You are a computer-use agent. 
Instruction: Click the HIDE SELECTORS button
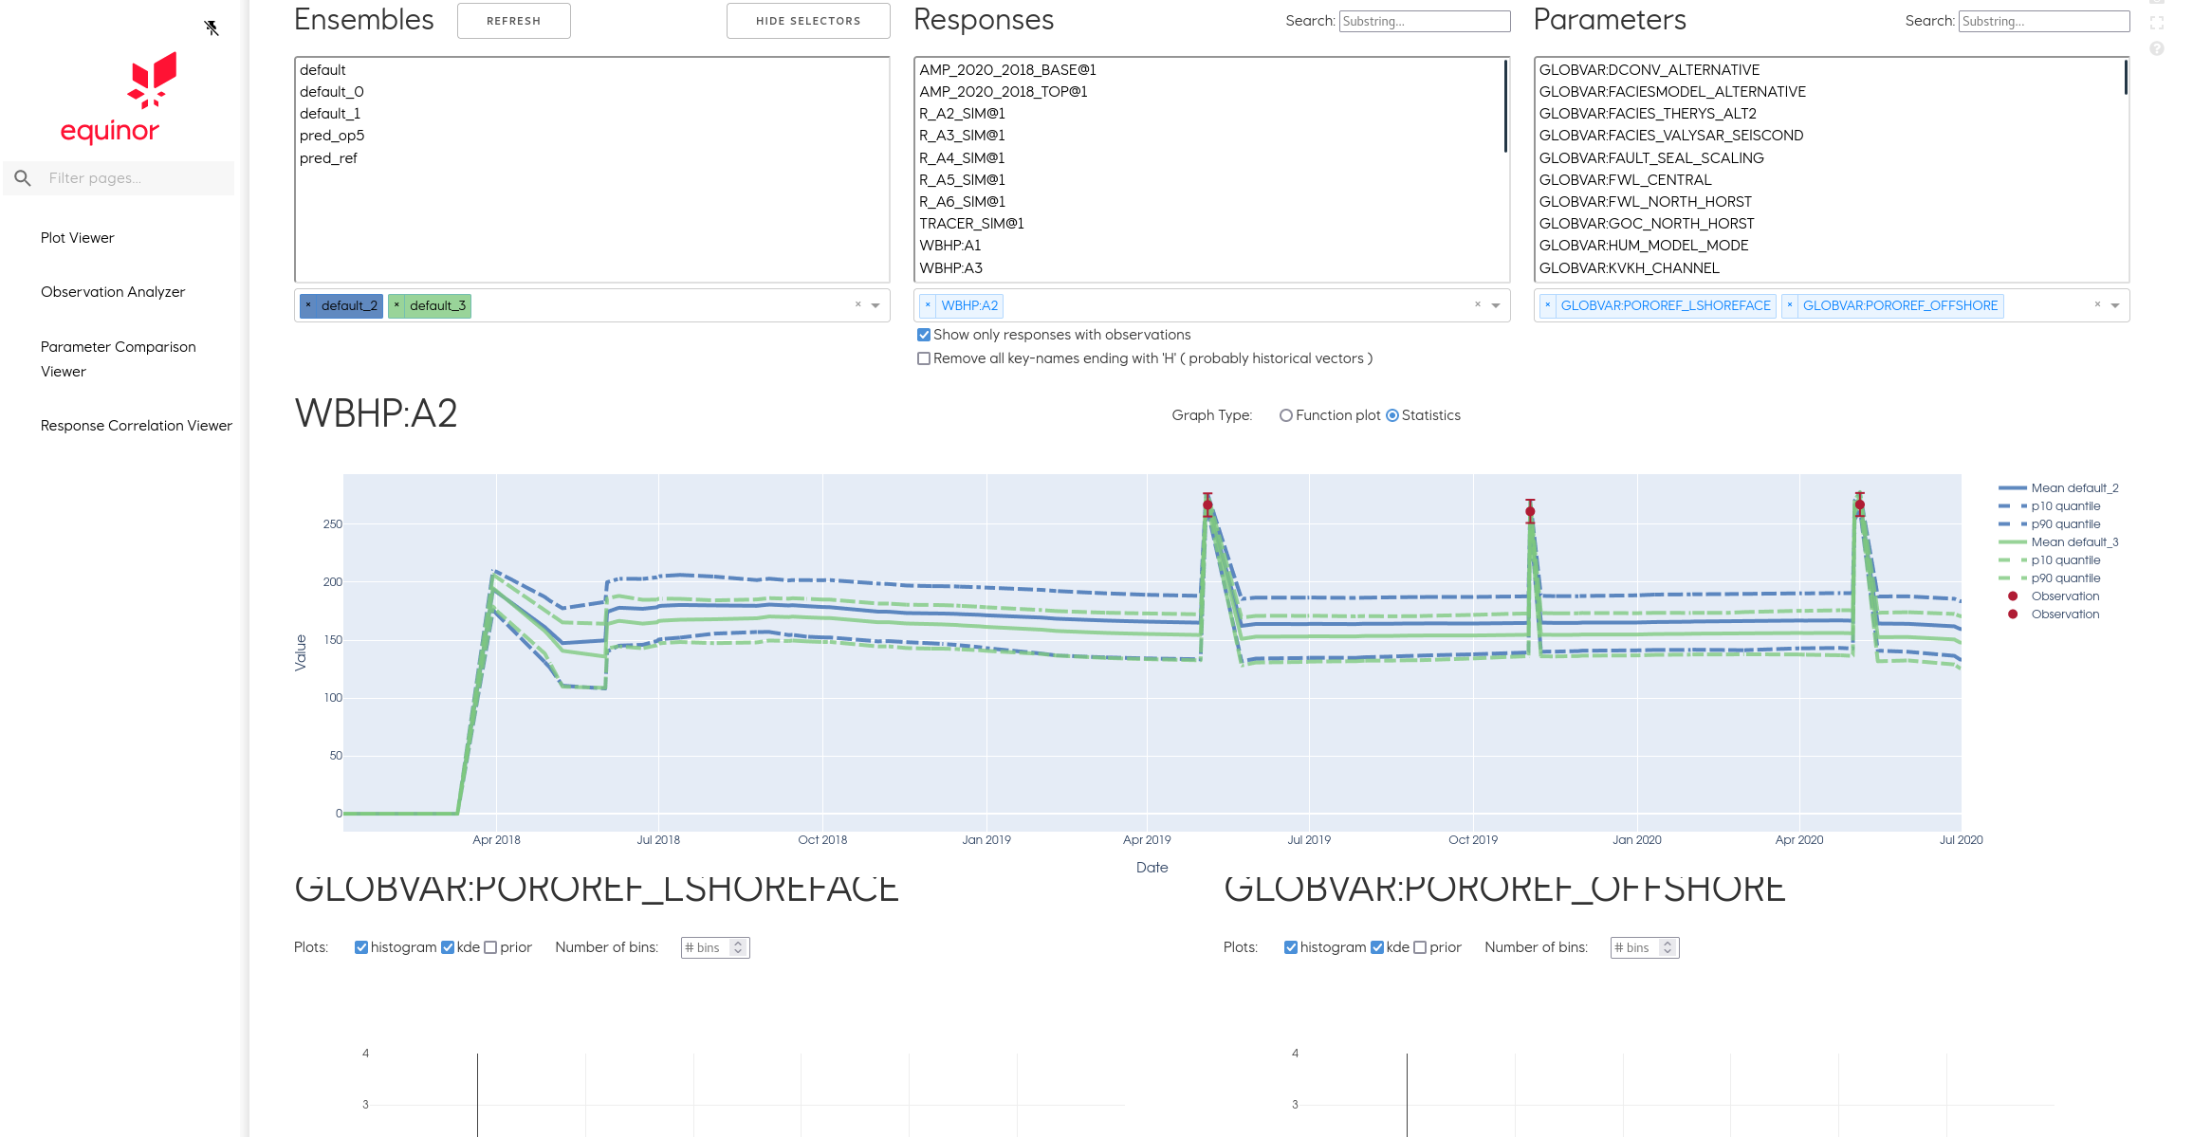coord(808,20)
